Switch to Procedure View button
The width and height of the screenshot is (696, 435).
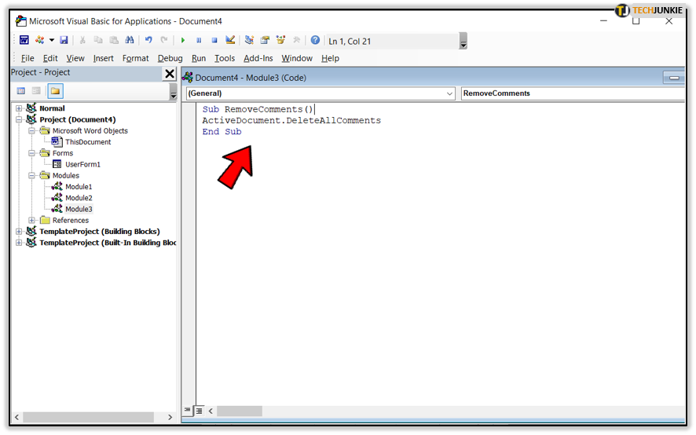coord(187,411)
